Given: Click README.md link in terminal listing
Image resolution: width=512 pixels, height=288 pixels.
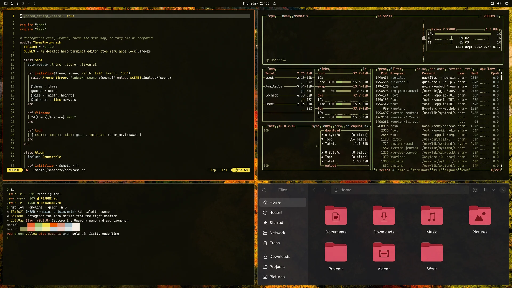Looking at the screenshot, I should [x=49, y=198].
